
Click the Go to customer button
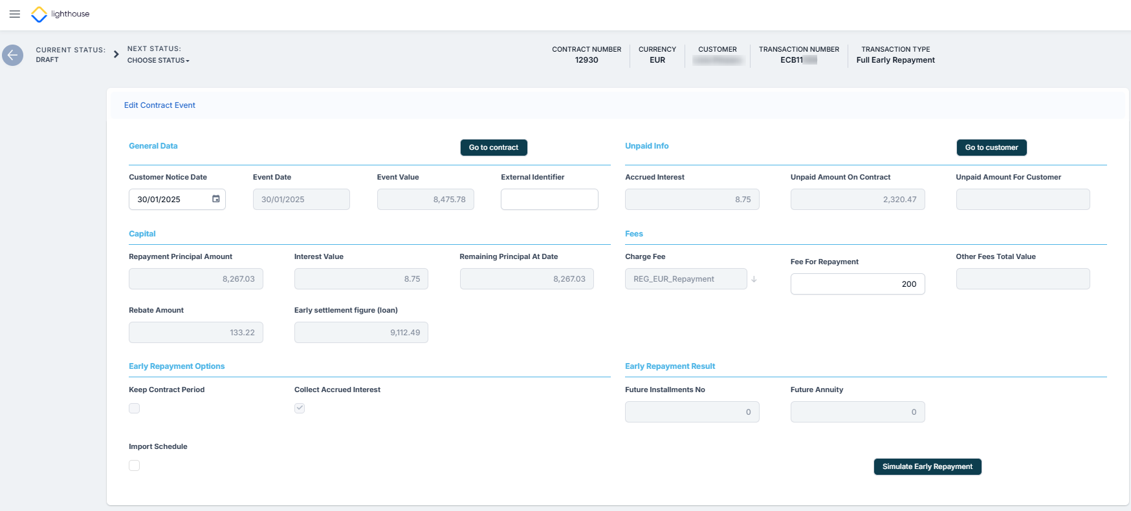pyautogui.click(x=991, y=148)
